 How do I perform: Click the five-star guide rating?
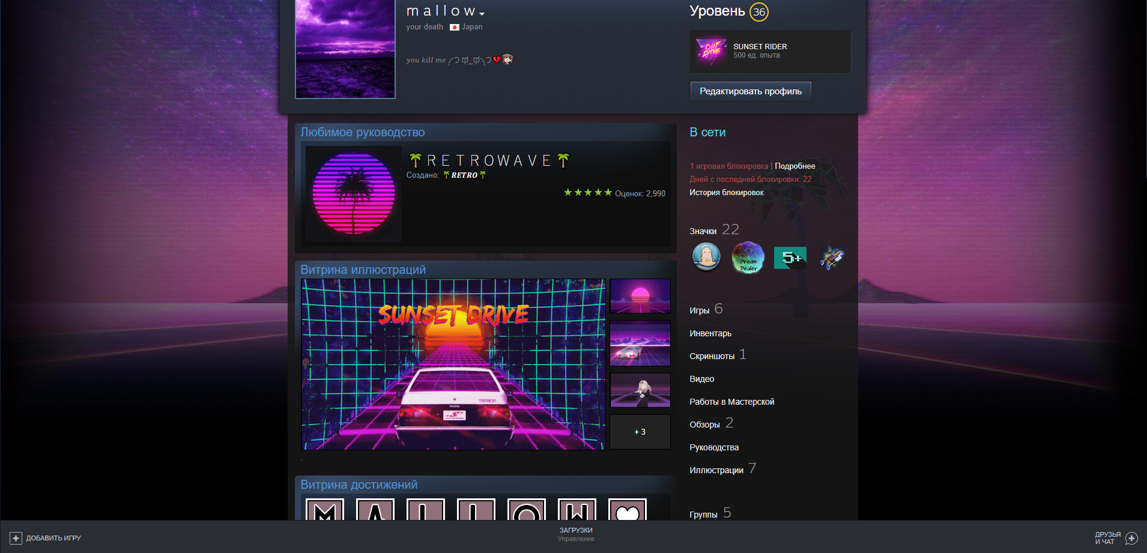coord(587,193)
